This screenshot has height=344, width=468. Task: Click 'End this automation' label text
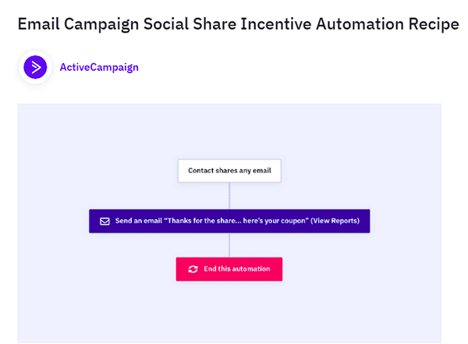point(236,269)
